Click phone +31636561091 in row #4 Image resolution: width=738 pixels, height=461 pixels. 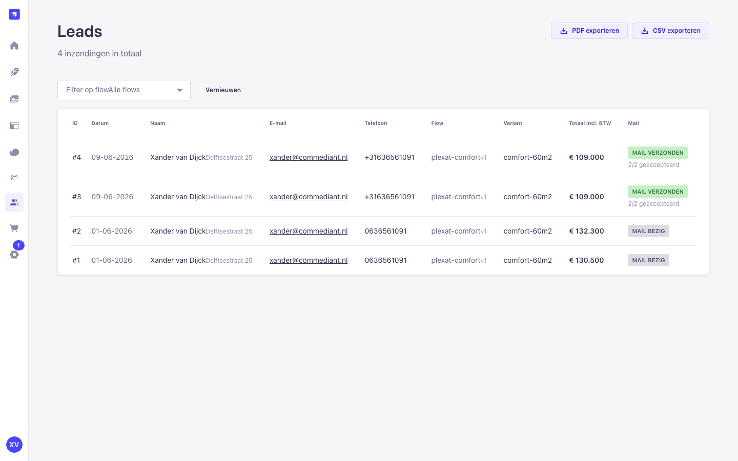pyautogui.click(x=389, y=157)
